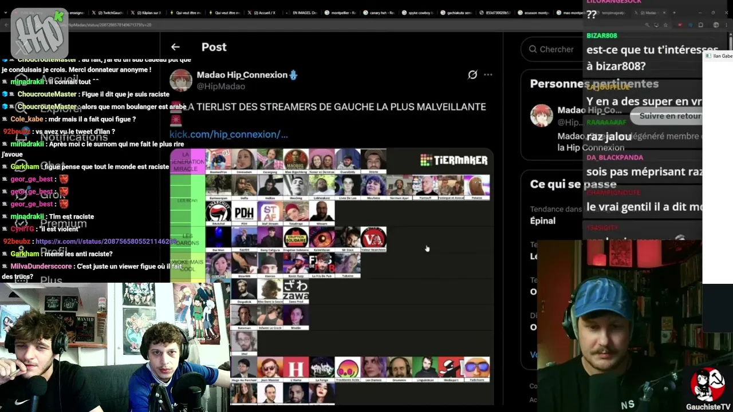Switch to the spyke cowboy tab
This screenshot has height=412, width=733.
click(419, 13)
